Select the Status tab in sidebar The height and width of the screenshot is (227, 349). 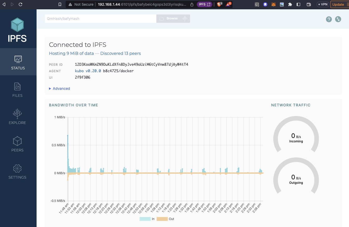coord(18,62)
